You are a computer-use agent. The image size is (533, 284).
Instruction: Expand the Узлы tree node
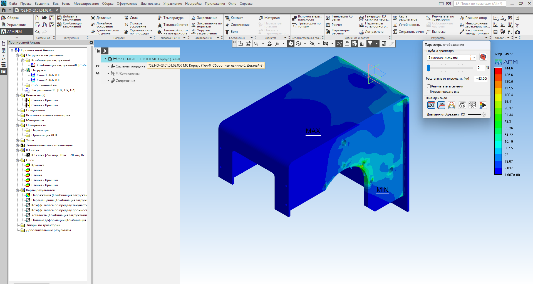coord(18,140)
